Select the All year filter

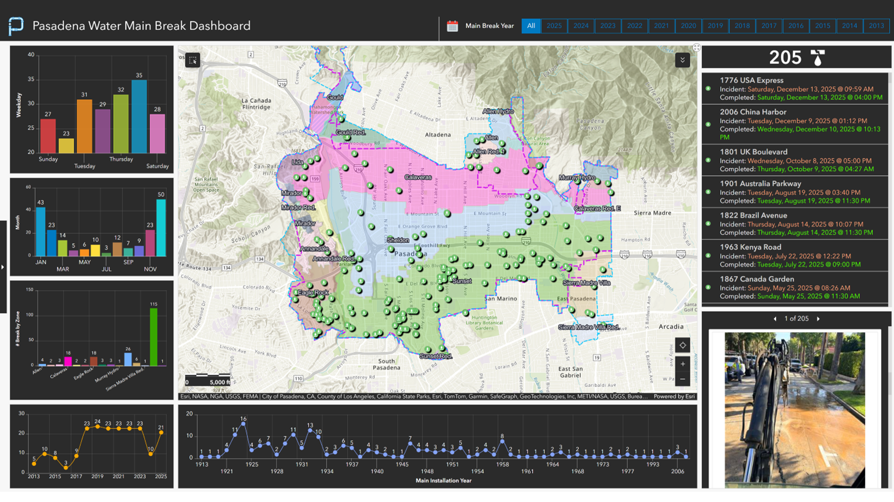pyautogui.click(x=531, y=26)
